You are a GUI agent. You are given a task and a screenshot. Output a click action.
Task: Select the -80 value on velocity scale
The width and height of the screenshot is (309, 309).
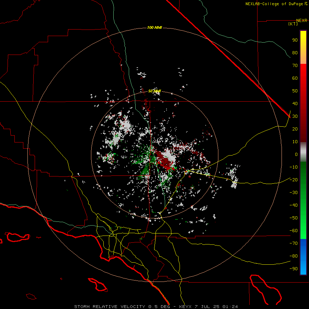coord(294,256)
